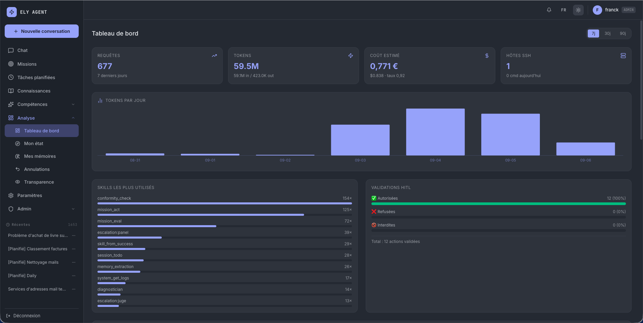Click the Chat speech bubble icon
643x323 pixels.
pos(11,50)
